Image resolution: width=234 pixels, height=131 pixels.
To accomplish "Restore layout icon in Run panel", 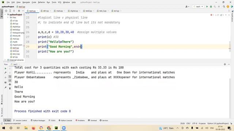I will (x=5, y=83).
